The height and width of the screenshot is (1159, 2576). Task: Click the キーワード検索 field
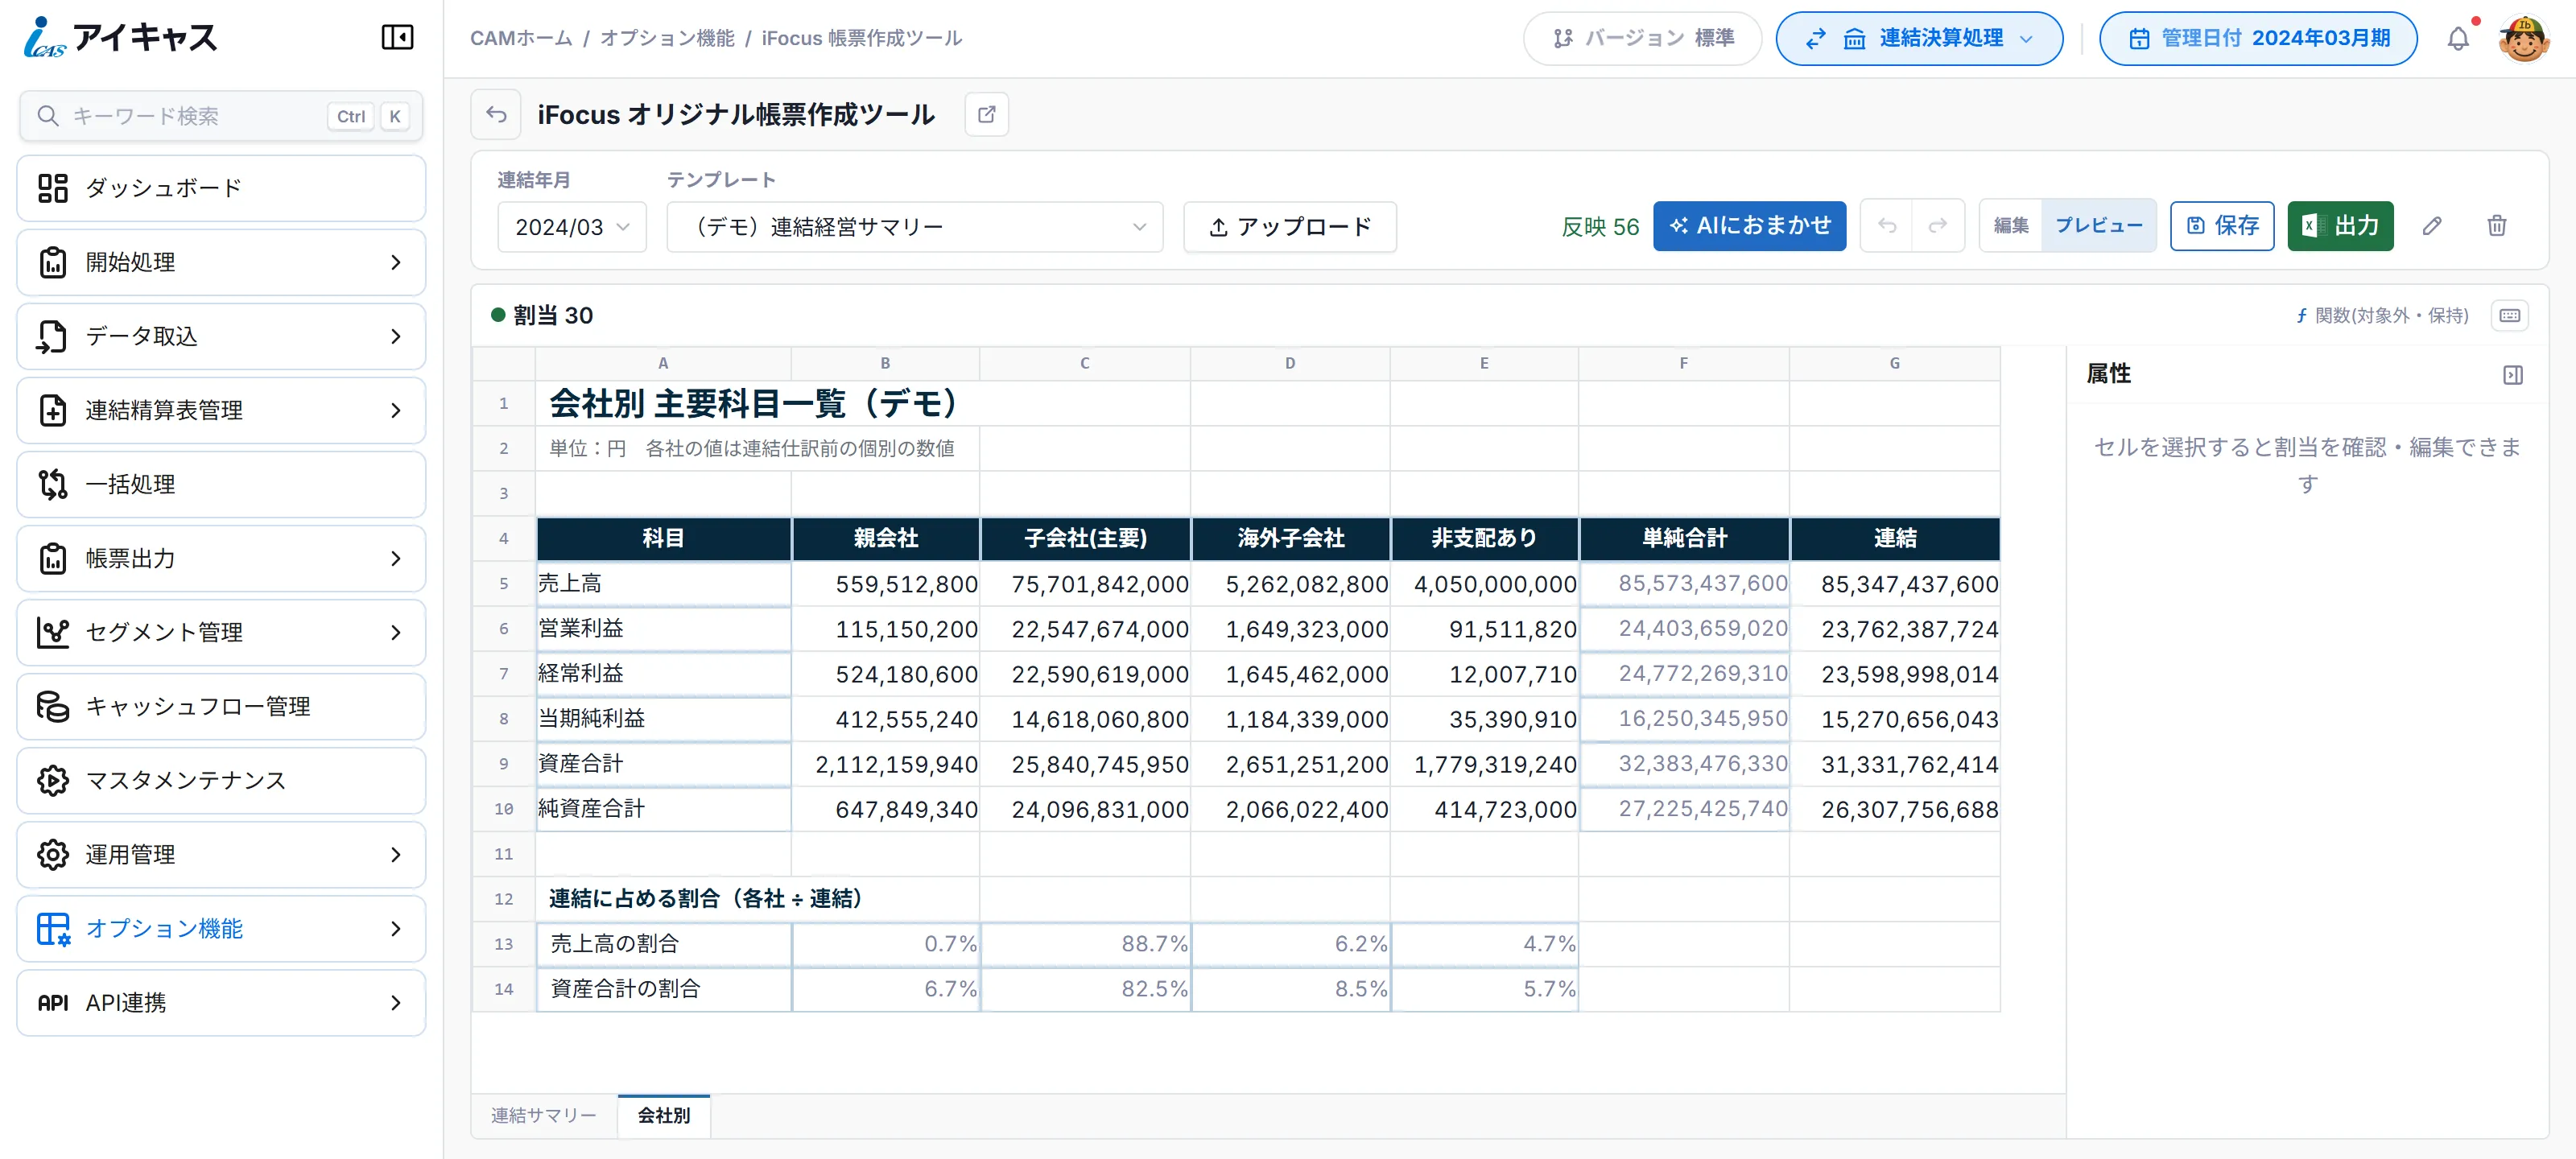click(x=221, y=116)
